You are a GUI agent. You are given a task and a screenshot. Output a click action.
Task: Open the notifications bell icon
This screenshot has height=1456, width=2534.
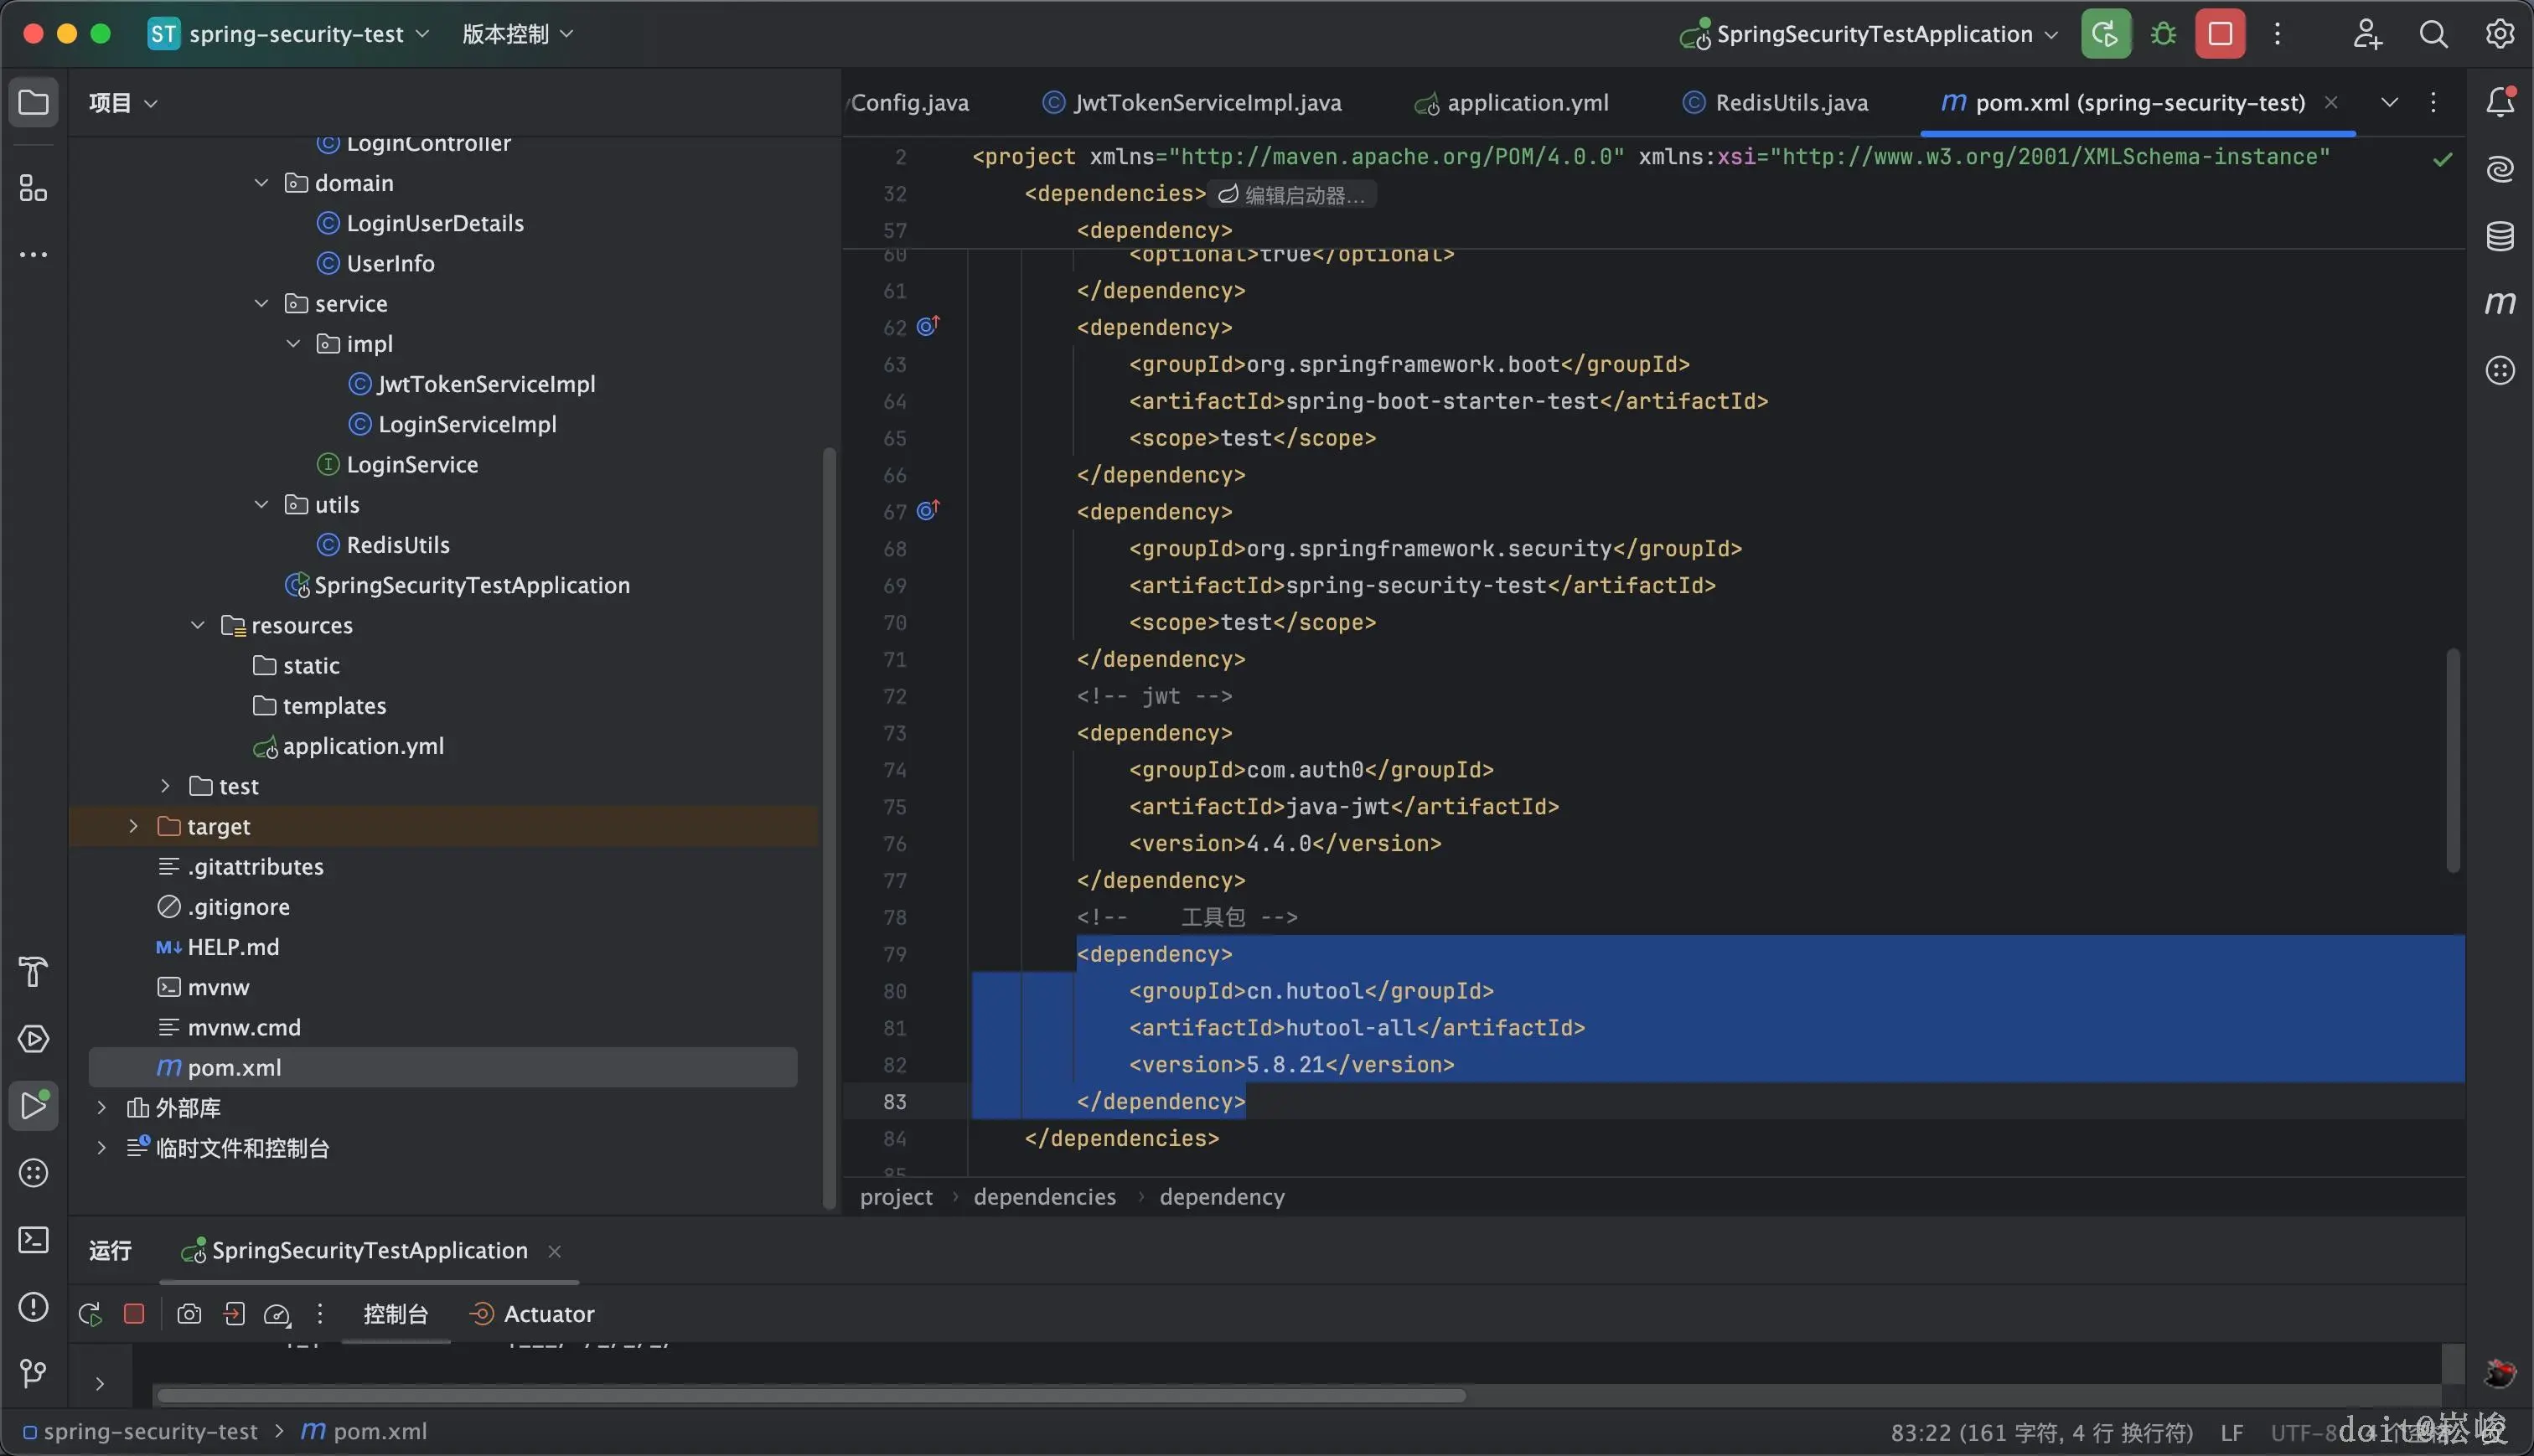click(2499, 102)
